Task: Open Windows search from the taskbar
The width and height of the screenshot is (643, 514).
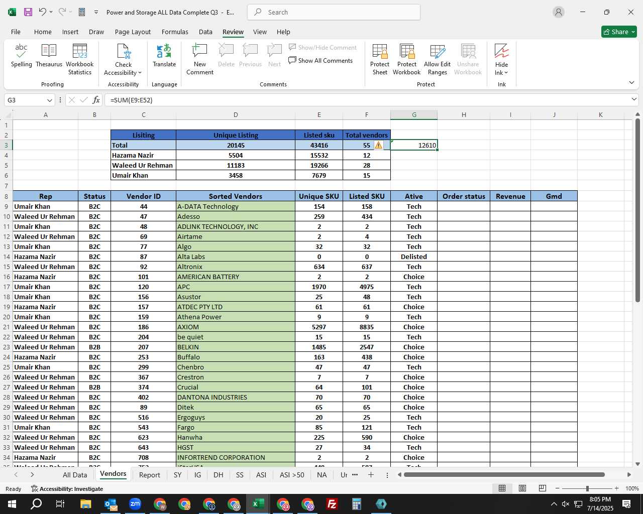Action: (37, 504)
